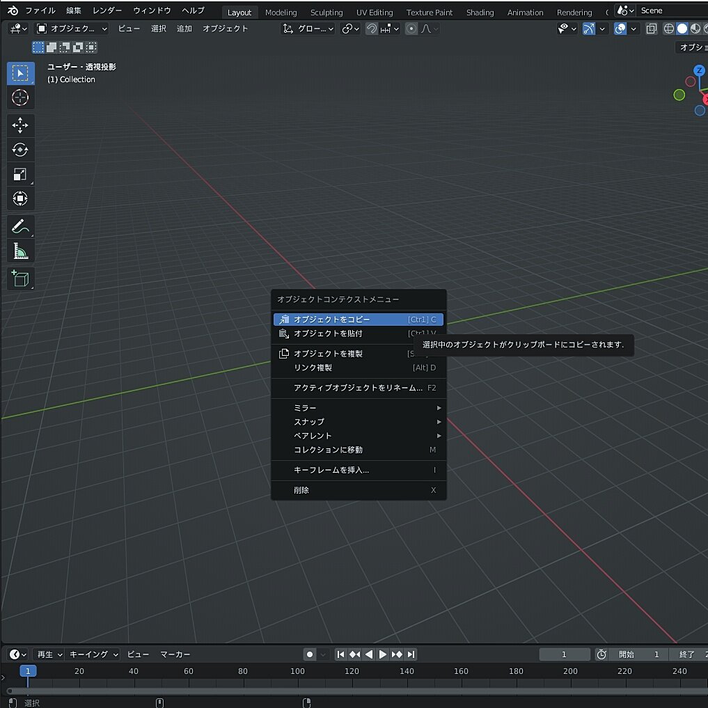Switch to the Modeling workspace tab
The image size is (708, 708).
point(281,13)
